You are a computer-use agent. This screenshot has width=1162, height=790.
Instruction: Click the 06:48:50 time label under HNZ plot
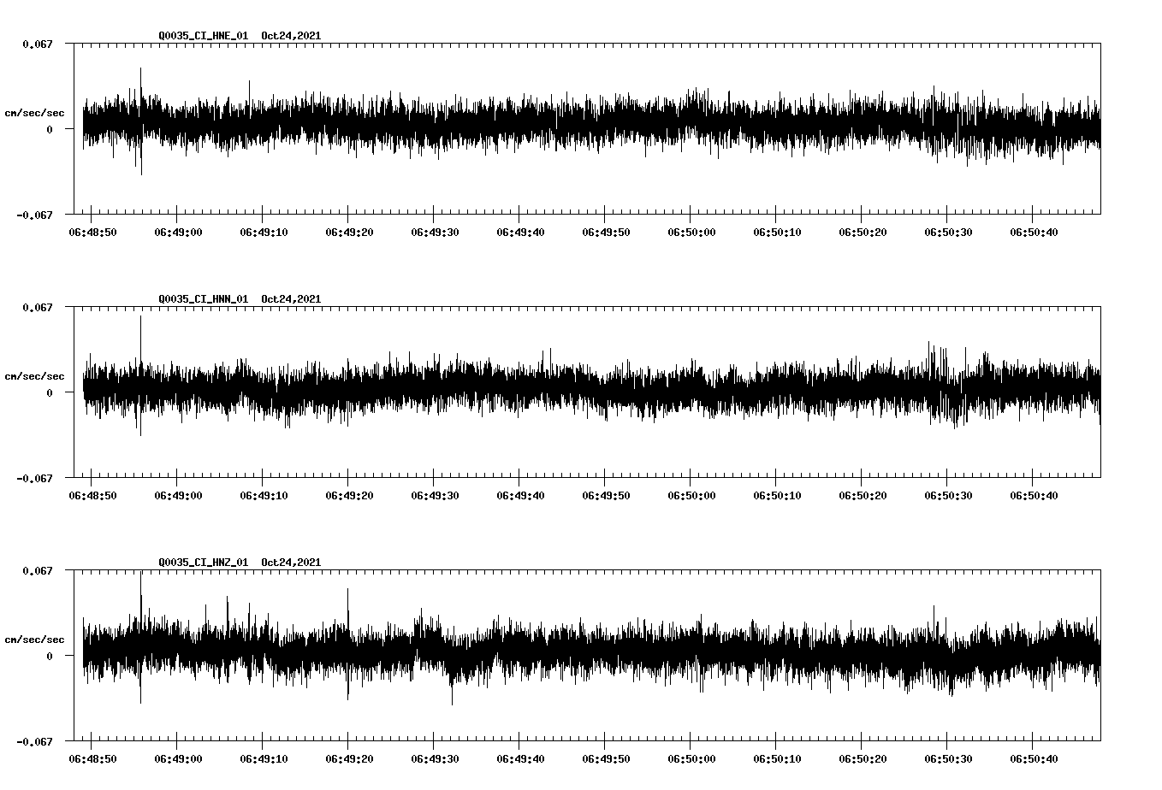[92, 759]
